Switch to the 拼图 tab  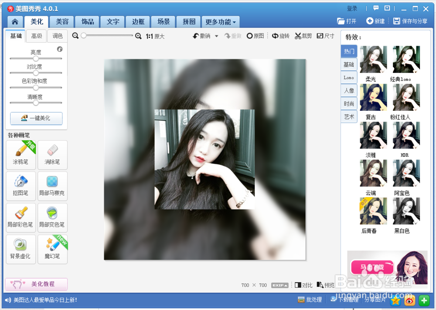click(188, 21)
